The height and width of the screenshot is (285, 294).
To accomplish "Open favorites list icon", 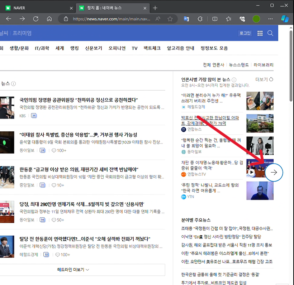I will point(228,19).
